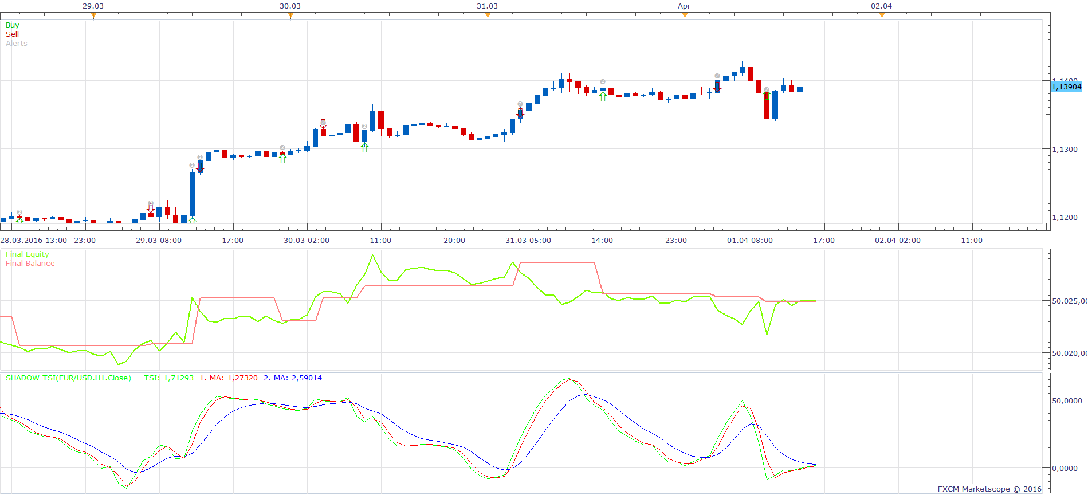Click the 31.03 05:00 time label
1088x495 pixels.
point(528,241)
